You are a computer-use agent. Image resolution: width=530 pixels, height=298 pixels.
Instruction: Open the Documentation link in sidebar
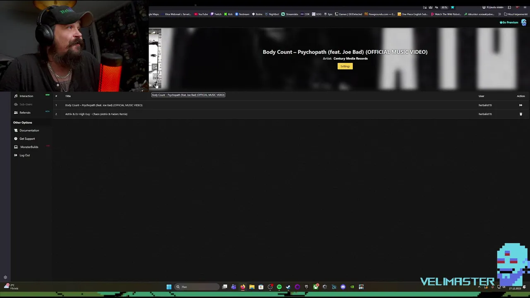pyautogui.click(x=29, y=130)
